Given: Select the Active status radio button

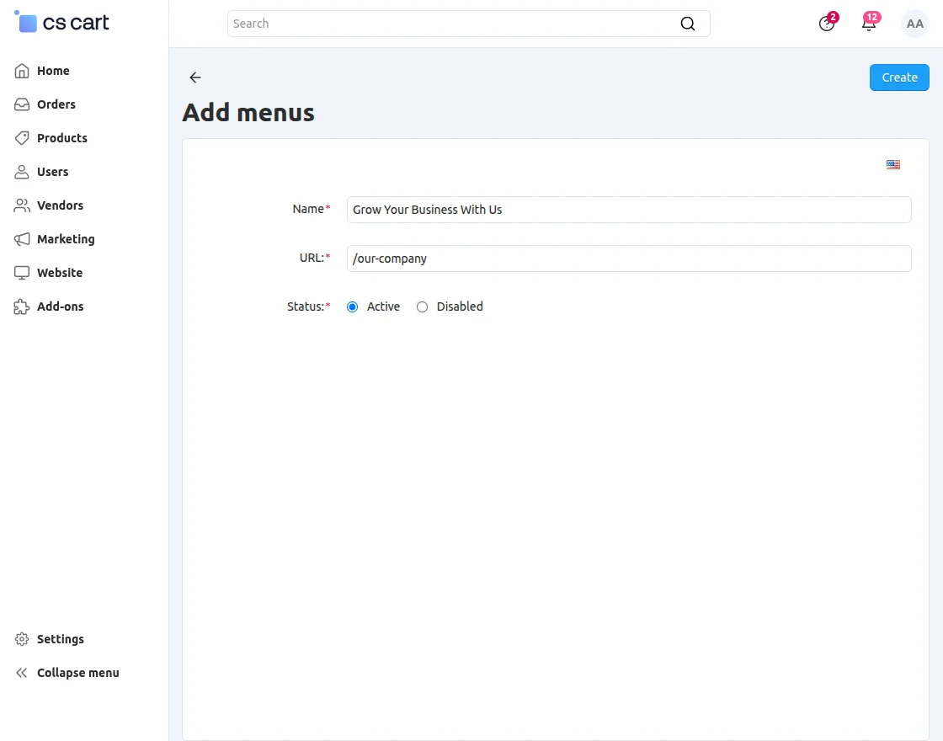Looking at the screenshot, I should (353, 307).
